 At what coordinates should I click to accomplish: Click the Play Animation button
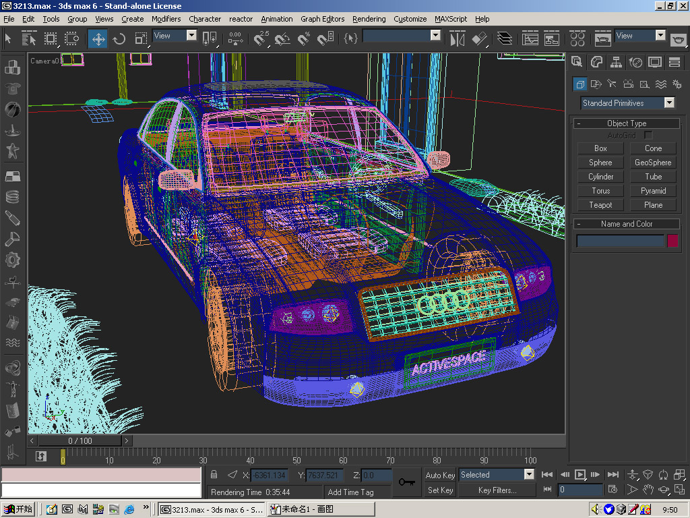click(x=580, y=474)
